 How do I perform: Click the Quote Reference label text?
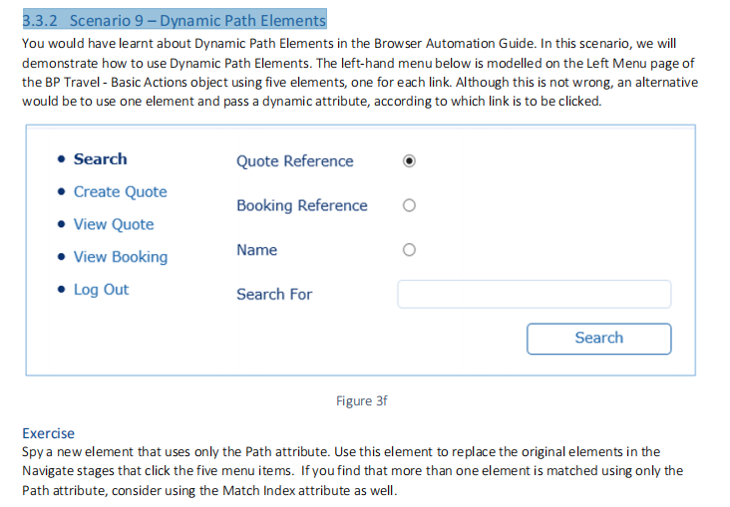click(294, 161)
